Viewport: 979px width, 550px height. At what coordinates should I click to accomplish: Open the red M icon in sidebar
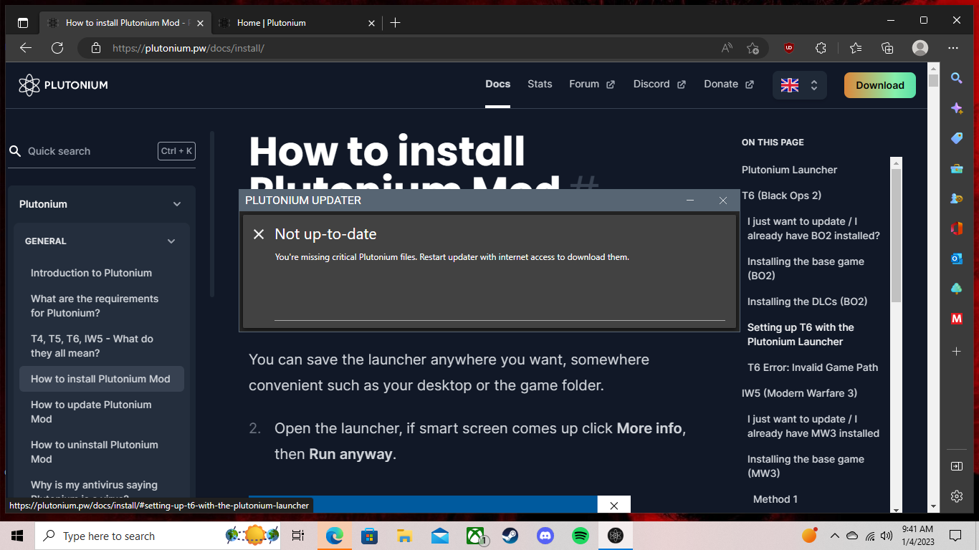(x=956, y=319)
